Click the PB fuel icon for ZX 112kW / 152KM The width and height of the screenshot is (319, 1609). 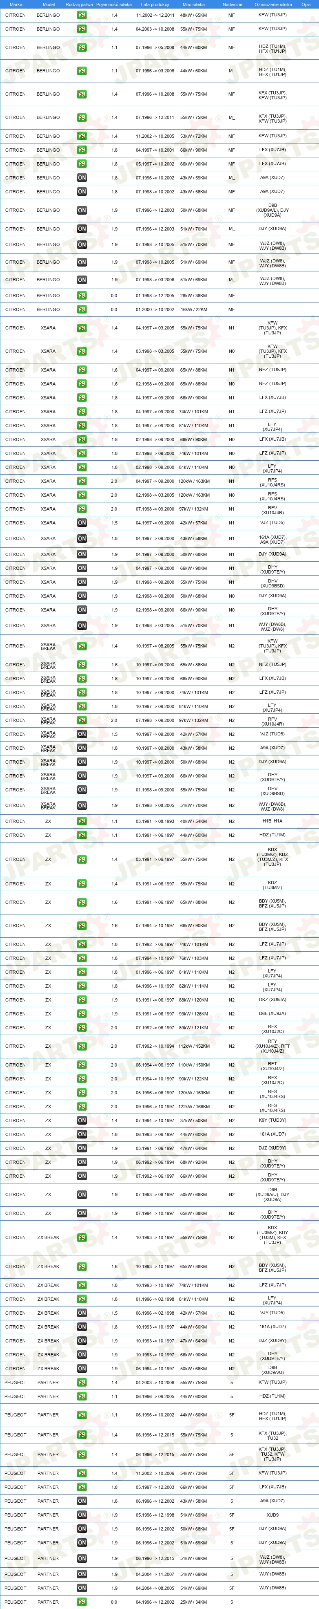coord(82,1046)
